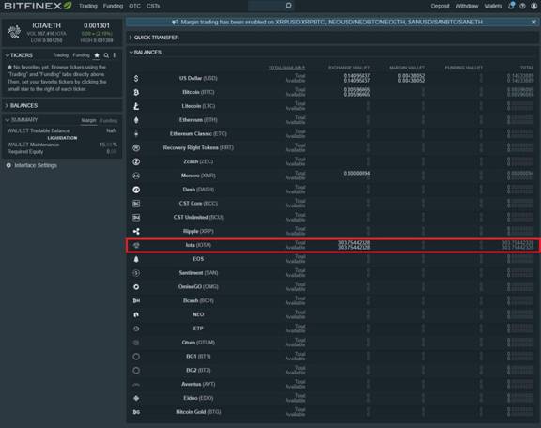Viewport: 541px width, 428px height.
Task: Open Interface Settings
Action: coord(36,165)
